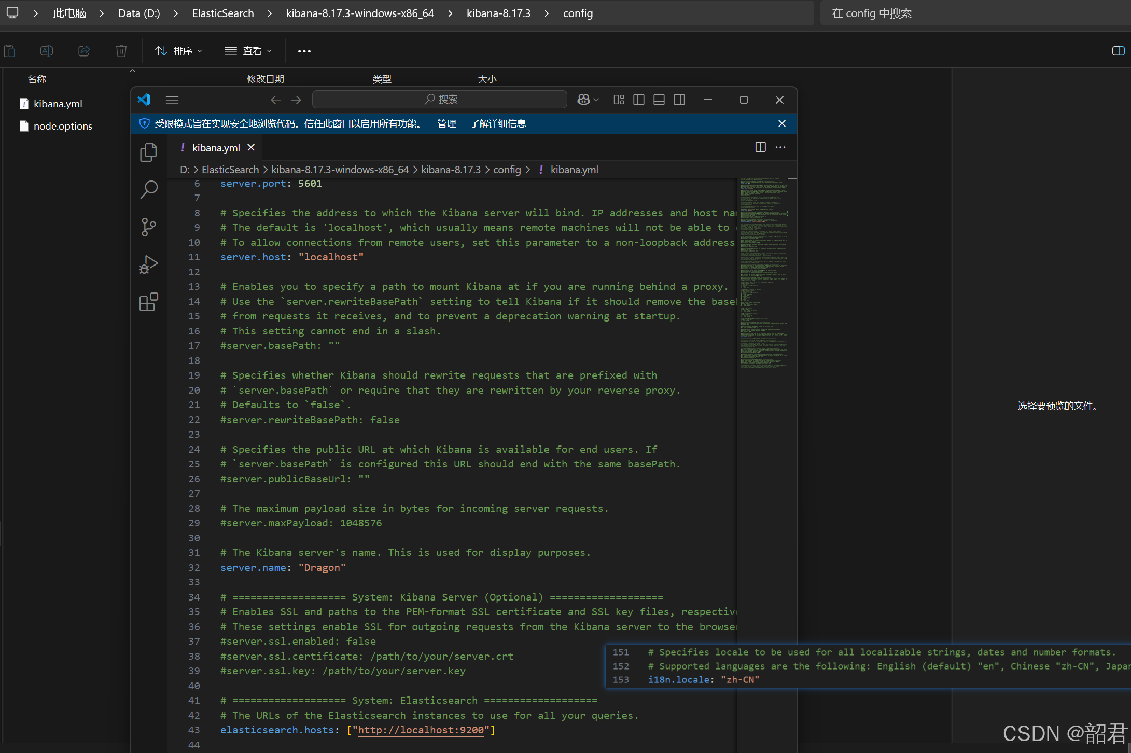Click the 管理 link in restricted mode banner

click(446, 123)
